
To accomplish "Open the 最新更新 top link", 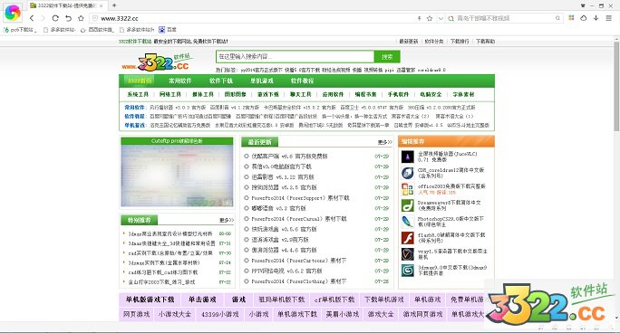I will (409, 41).
